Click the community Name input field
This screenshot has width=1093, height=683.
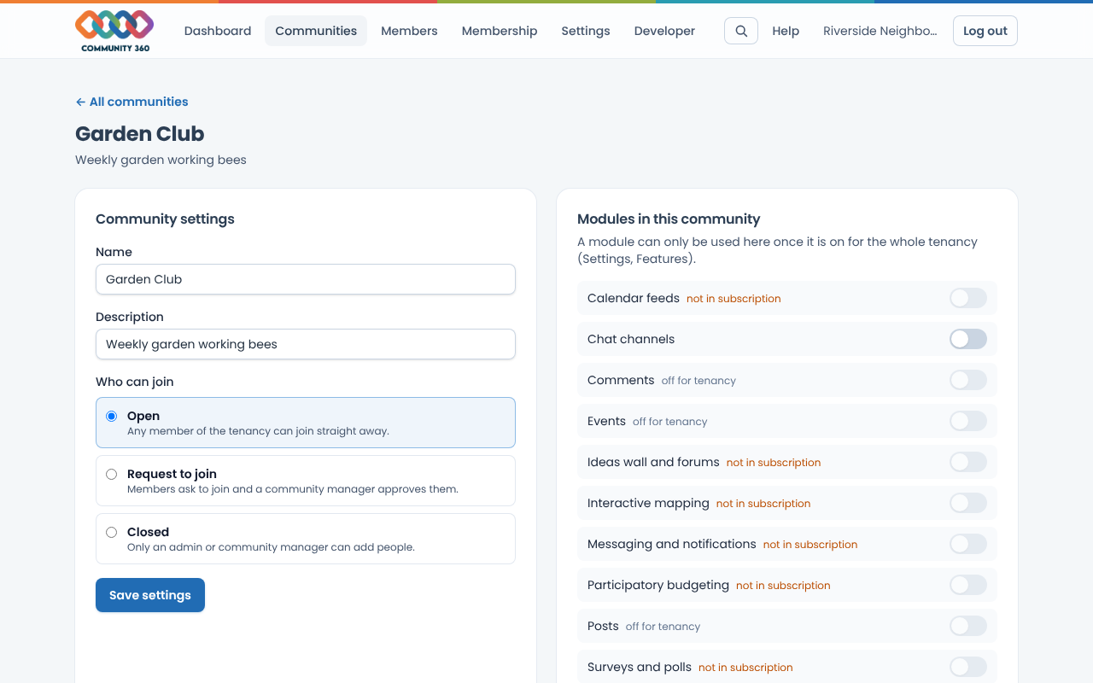(306, 279)
